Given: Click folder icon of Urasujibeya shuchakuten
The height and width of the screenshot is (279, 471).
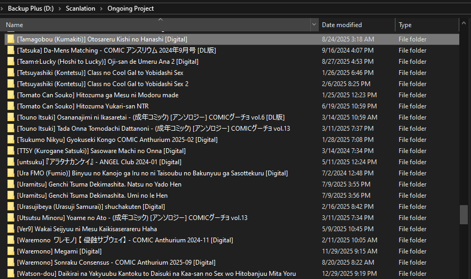Looking at the screenshot, I should 11,206.
